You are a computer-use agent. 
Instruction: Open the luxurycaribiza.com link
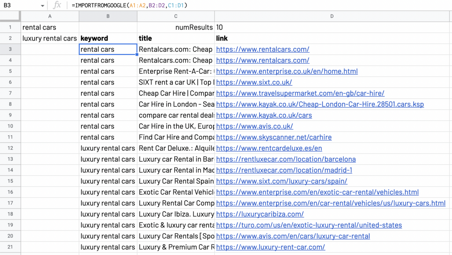pos(260,214)
